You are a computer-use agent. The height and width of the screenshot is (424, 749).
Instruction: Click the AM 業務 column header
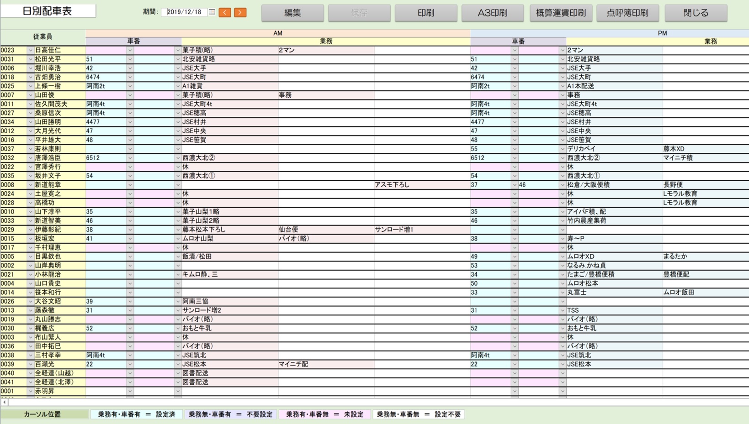point(326,41)
